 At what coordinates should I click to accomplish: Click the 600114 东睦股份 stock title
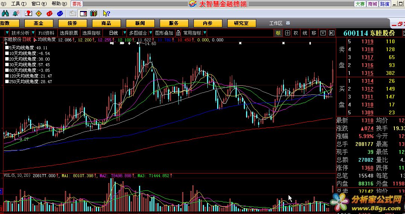click(x=369, y=33)
